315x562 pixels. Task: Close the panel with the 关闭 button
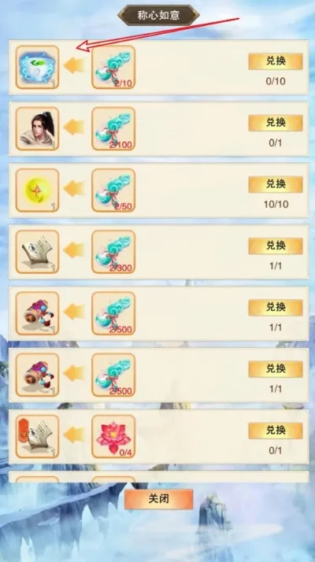tap(158, 499)
